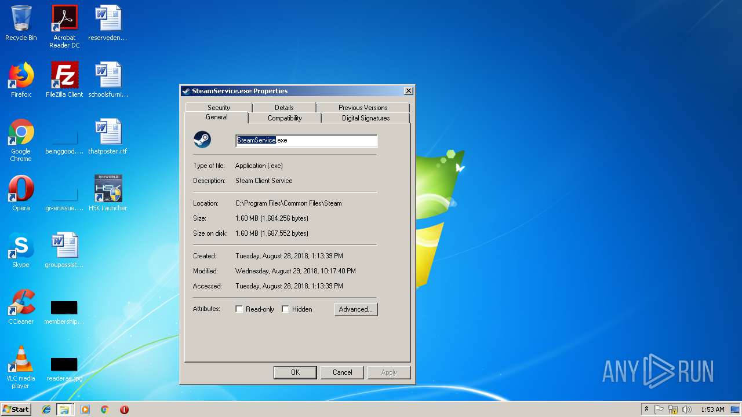Cancel the Properties dialog
The height and width of the screenshot is (417, 742).
342,372
